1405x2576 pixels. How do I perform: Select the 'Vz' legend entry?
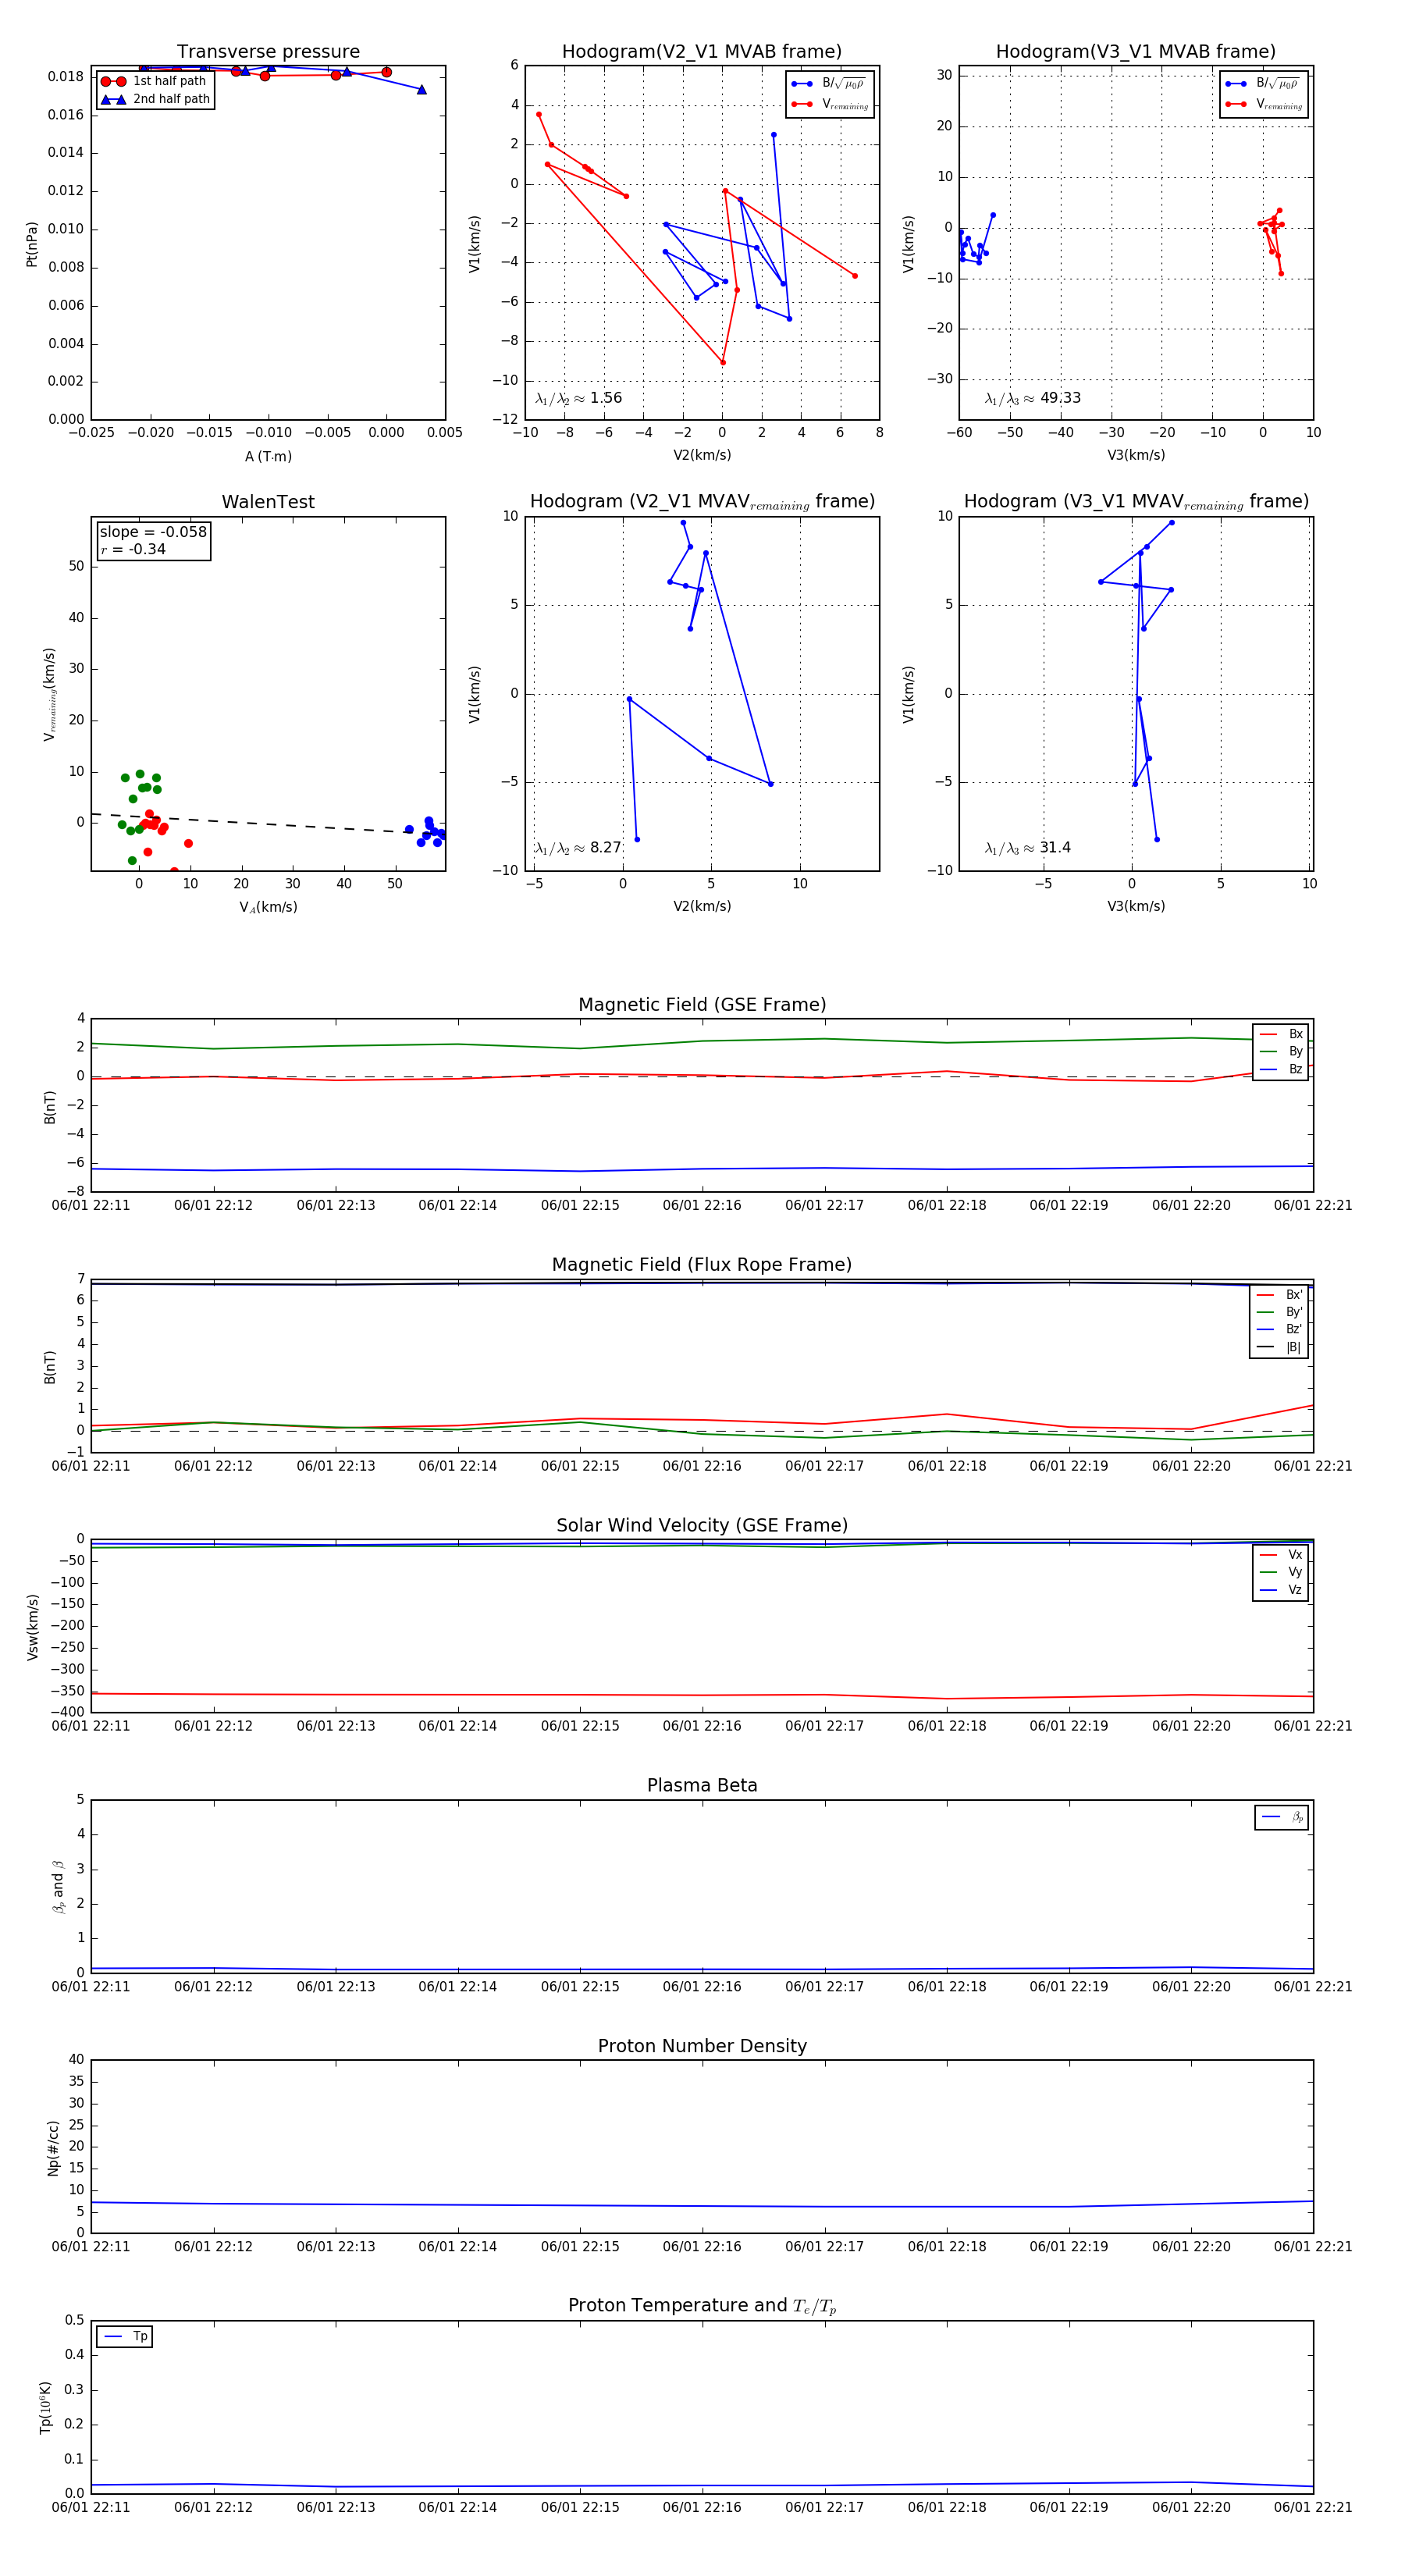1281,1589
